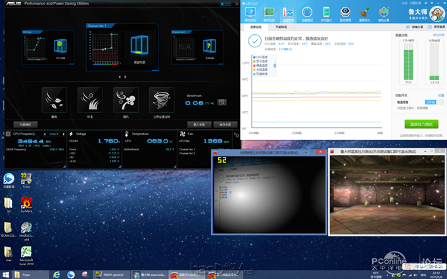The height and width of the screenshot is (279, 447).
Task: Click the green temperature stress test button
Action: point(421,123)
